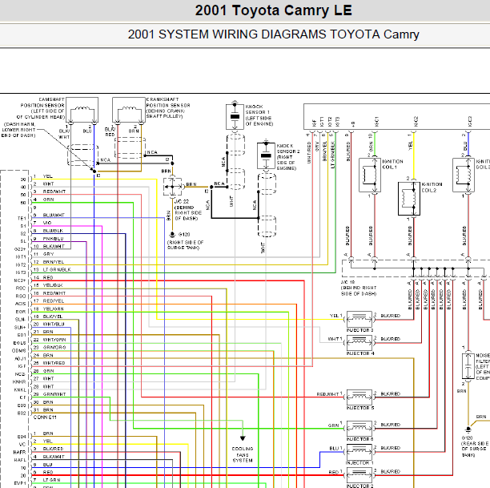Click the EGR terminal label
Screen dimensions: 490x488
21,312
